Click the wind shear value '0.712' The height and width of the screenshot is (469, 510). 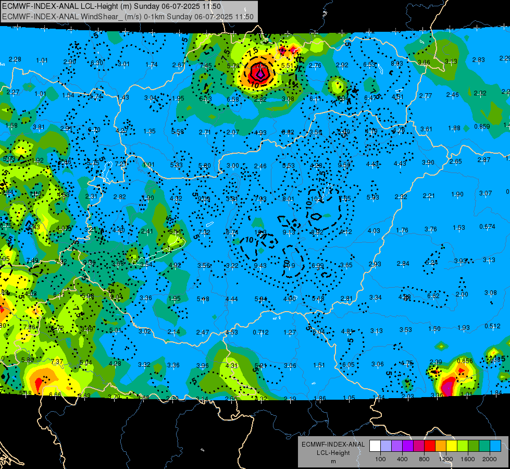[261, 332]
